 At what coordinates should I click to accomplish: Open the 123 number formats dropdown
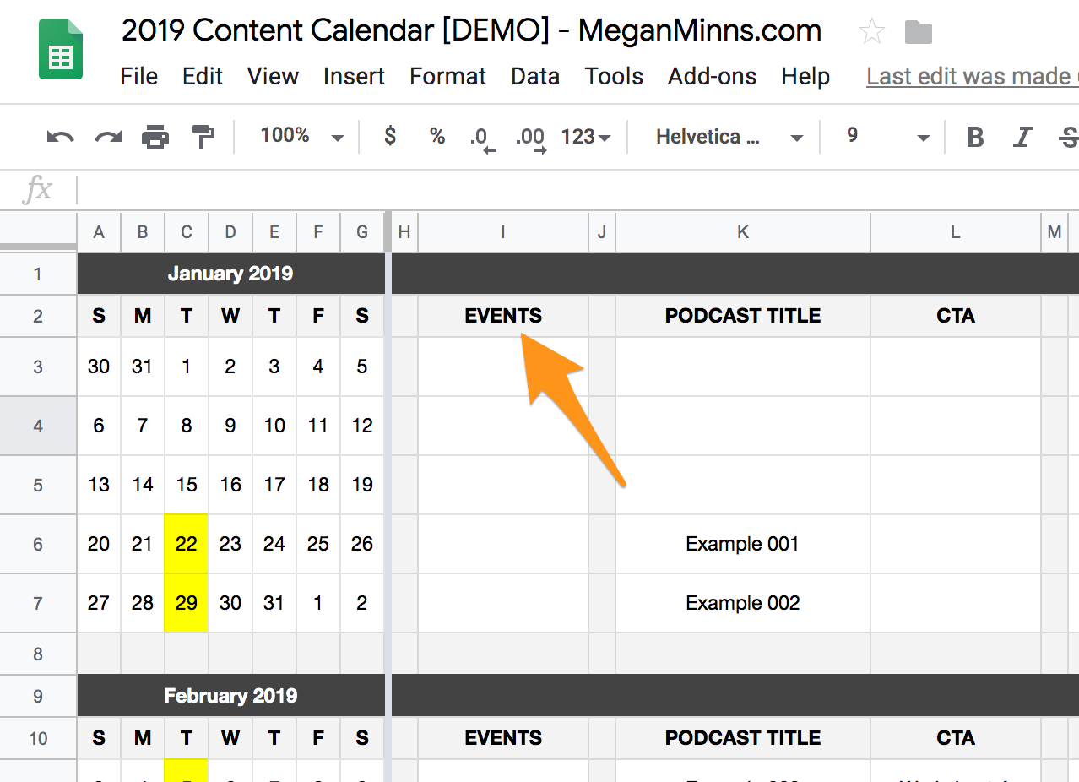click(586, 137)
